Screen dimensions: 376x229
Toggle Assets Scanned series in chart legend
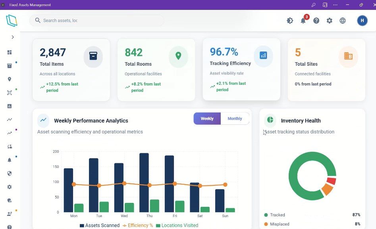pos(99,225)
